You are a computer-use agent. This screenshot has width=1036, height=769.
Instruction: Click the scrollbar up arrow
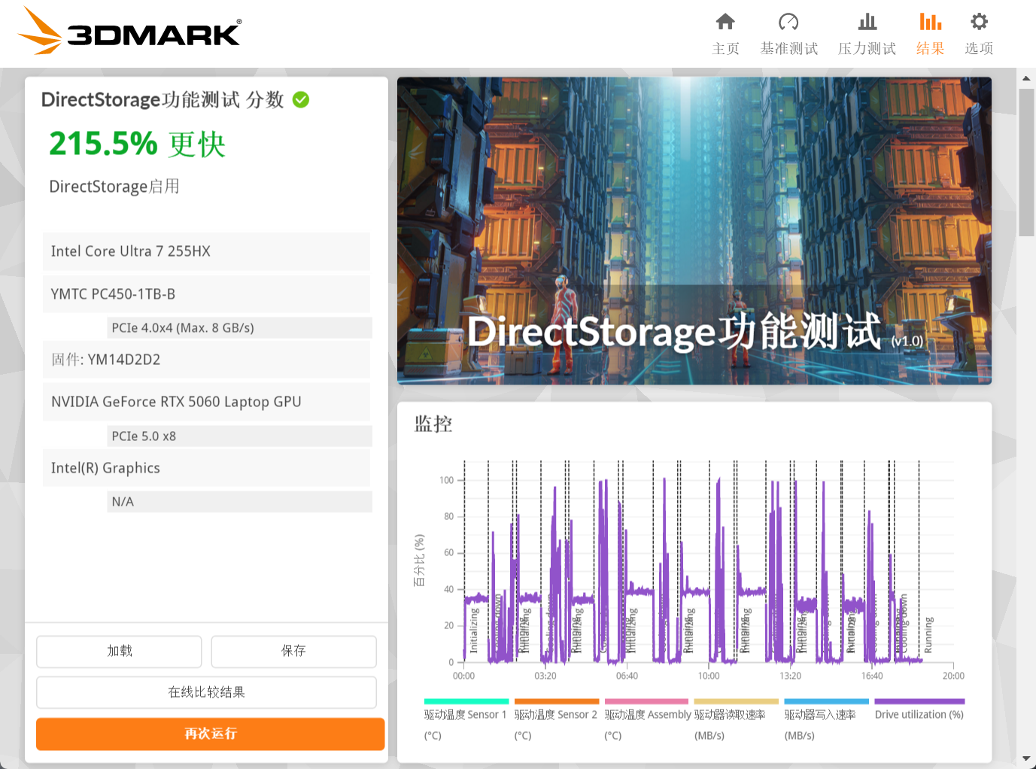(x=1026, y=78)
